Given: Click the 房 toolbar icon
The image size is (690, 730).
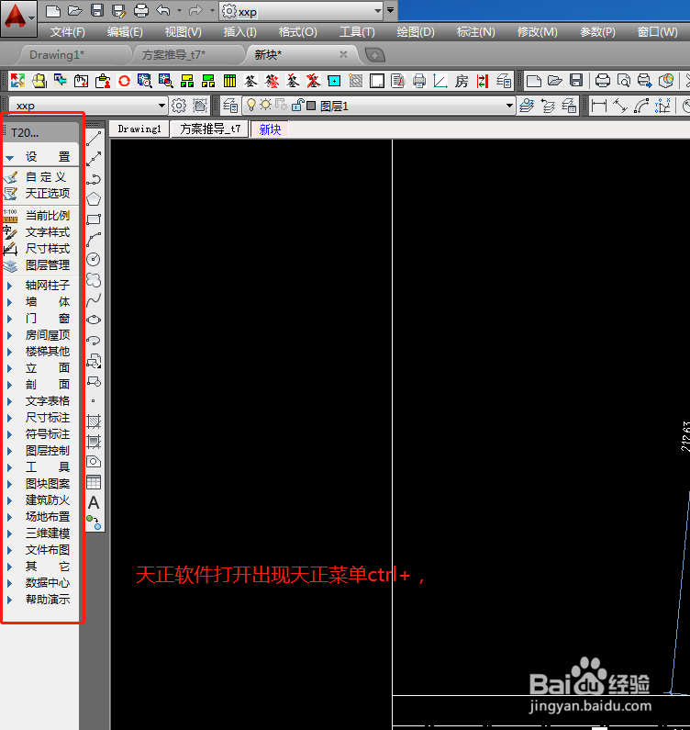Looking at the screenshot, I should (x=462, y=81).
